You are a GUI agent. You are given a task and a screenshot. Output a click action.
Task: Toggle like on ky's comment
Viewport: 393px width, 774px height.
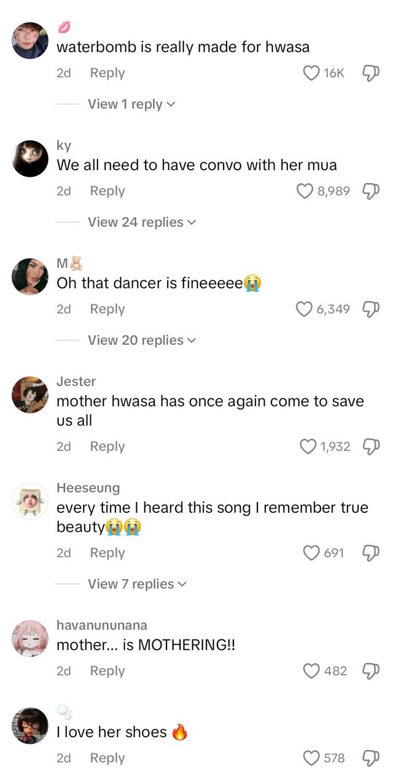(305, 191)
